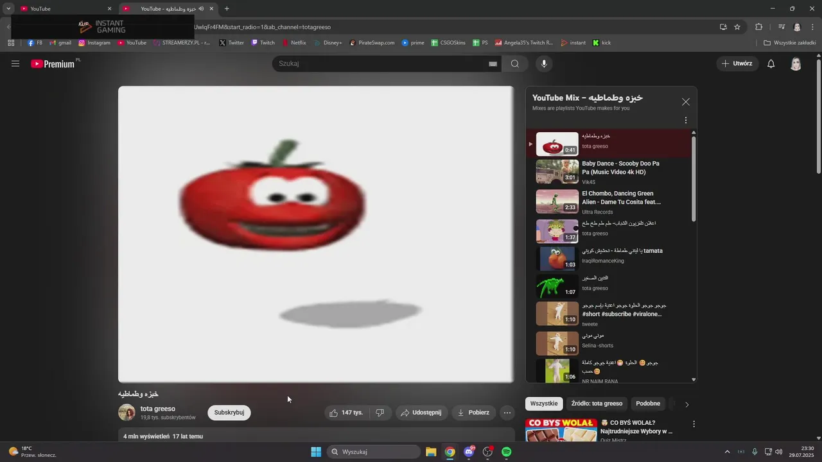Image resolution: width=822 pixels, height=462 pixels.
Task: Open the taskbar volume speaker icon
Action: (779, 452)
